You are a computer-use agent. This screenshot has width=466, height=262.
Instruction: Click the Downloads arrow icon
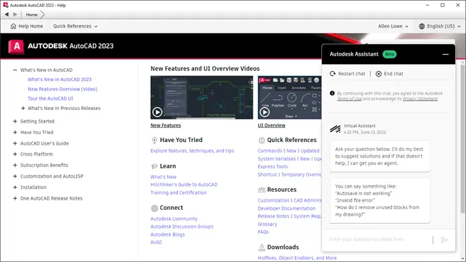[261, 247]
